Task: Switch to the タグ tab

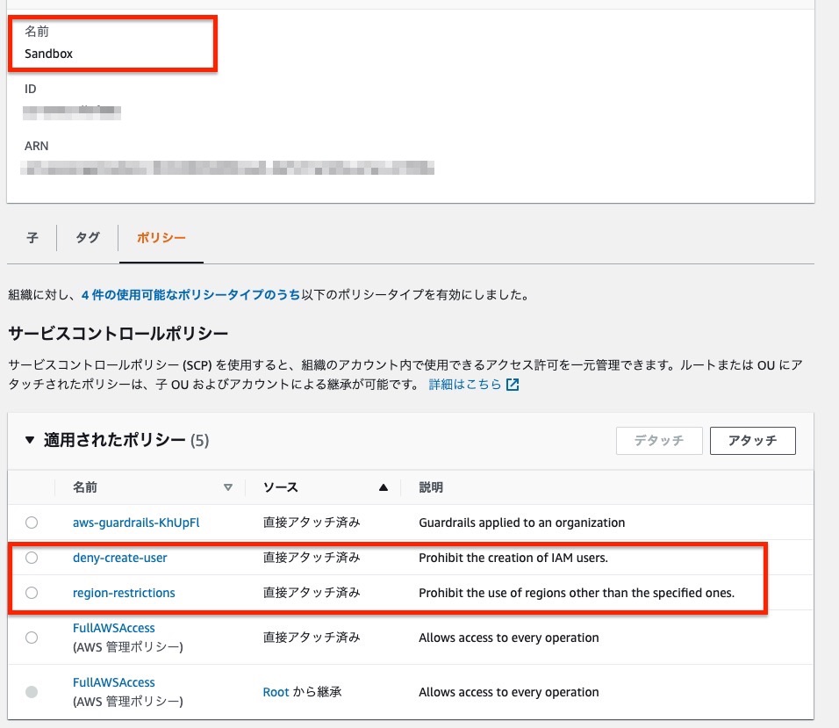Action: [87, 237]
